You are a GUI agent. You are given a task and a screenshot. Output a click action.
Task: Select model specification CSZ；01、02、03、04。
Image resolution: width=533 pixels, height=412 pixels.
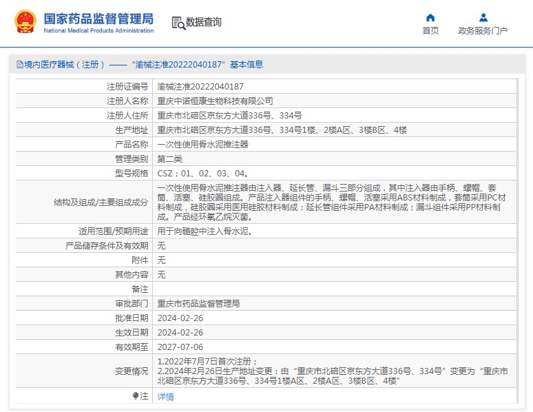coord(203,174)
